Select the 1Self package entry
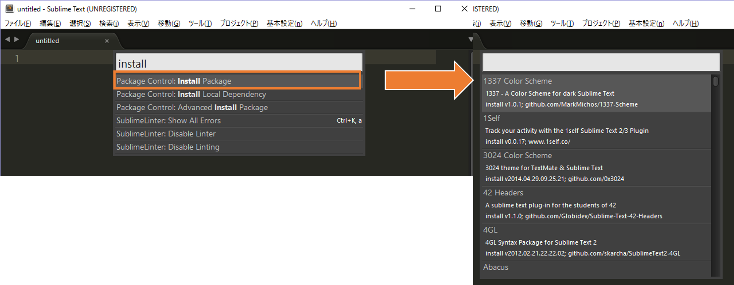Screen dimensions: 734x285 click(596, 130)
